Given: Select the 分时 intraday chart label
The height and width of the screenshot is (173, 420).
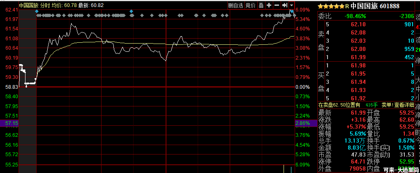Looking at the screenshot, I should 45,5.
